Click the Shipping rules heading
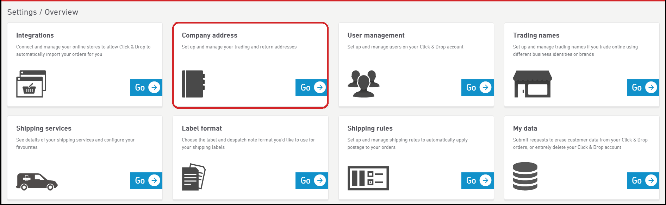The width and height of the screenshot is (666, 205). pos(370,128)
